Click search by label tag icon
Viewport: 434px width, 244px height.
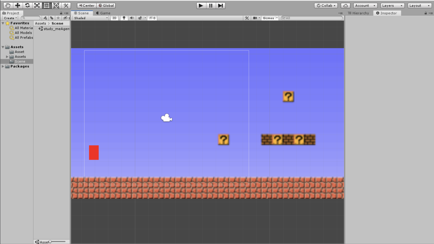coord(51,18)
